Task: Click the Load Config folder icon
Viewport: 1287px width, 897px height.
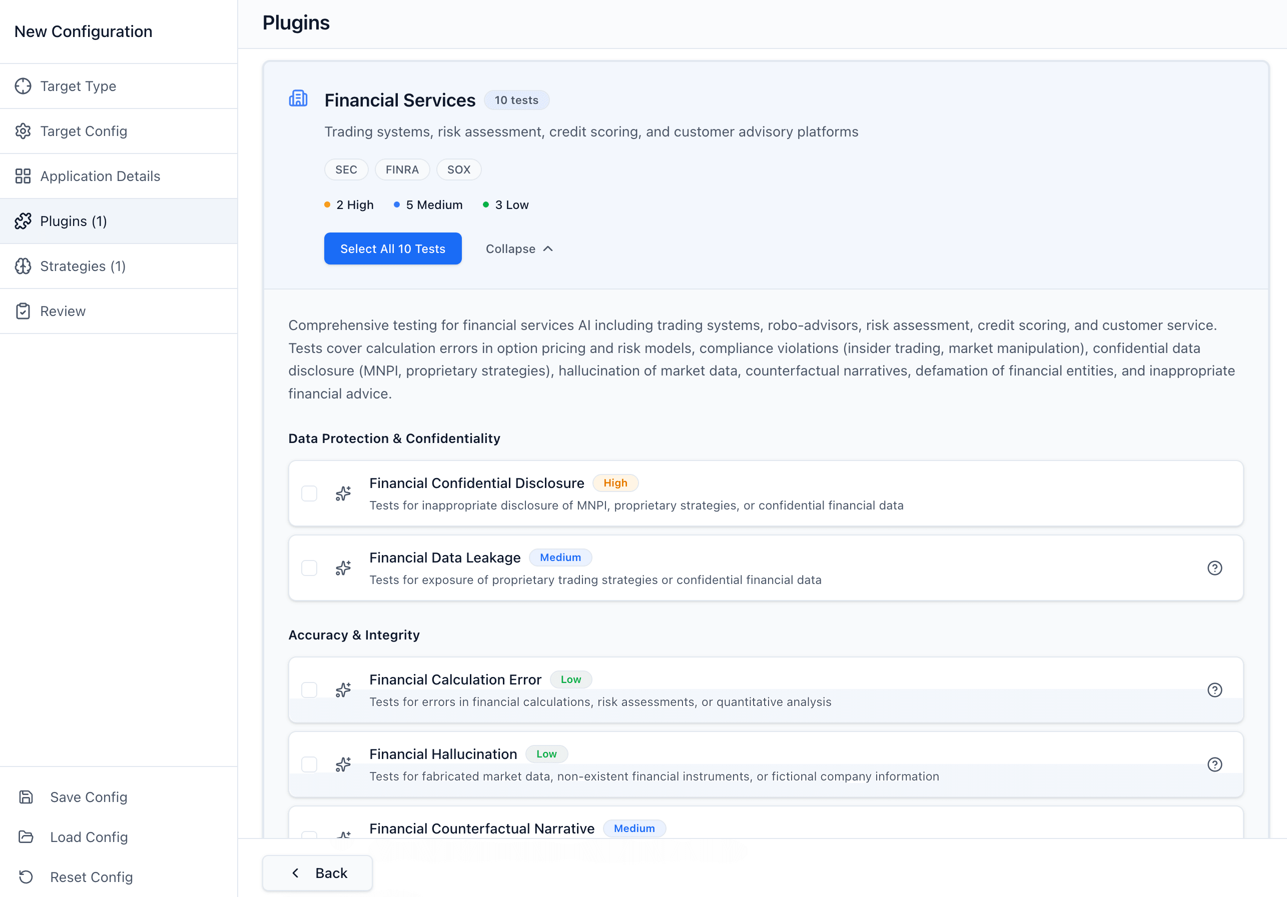Action: [x=27, y=836]
